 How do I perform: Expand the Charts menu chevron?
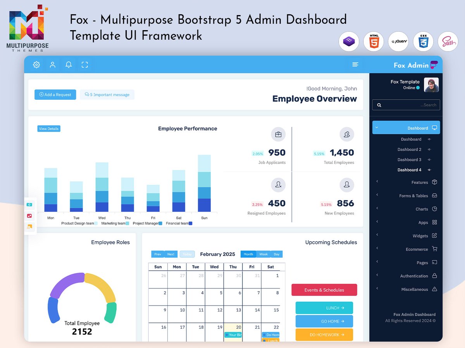[377, 208]
